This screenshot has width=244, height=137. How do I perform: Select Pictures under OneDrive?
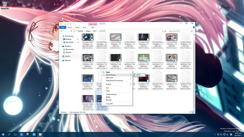(67, 52)
